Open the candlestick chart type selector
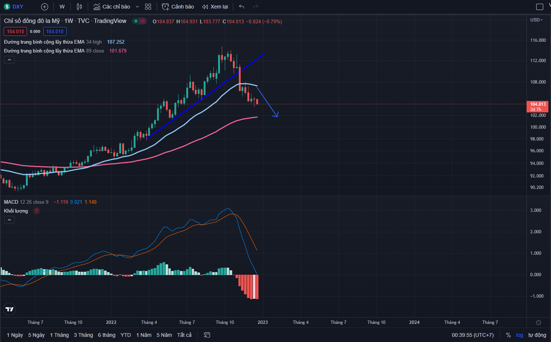Viewport: 551px width, 342px height. (x=79, y=7)
